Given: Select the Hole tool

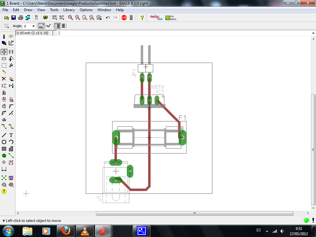Looking at the screenshot, I should click(4, 162).
